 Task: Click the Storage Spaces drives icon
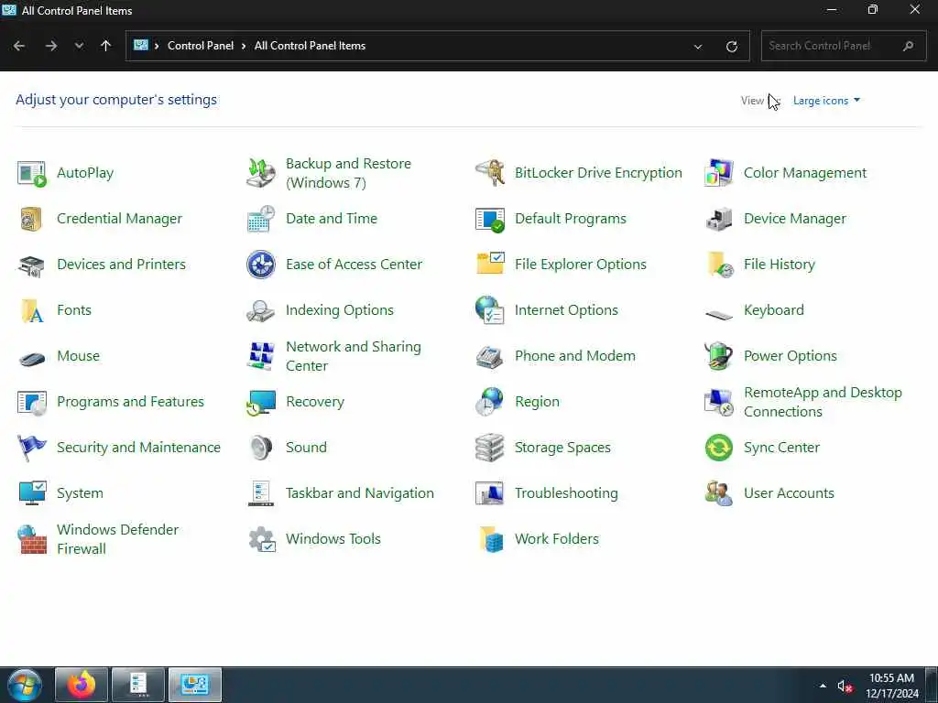[490, 448]
